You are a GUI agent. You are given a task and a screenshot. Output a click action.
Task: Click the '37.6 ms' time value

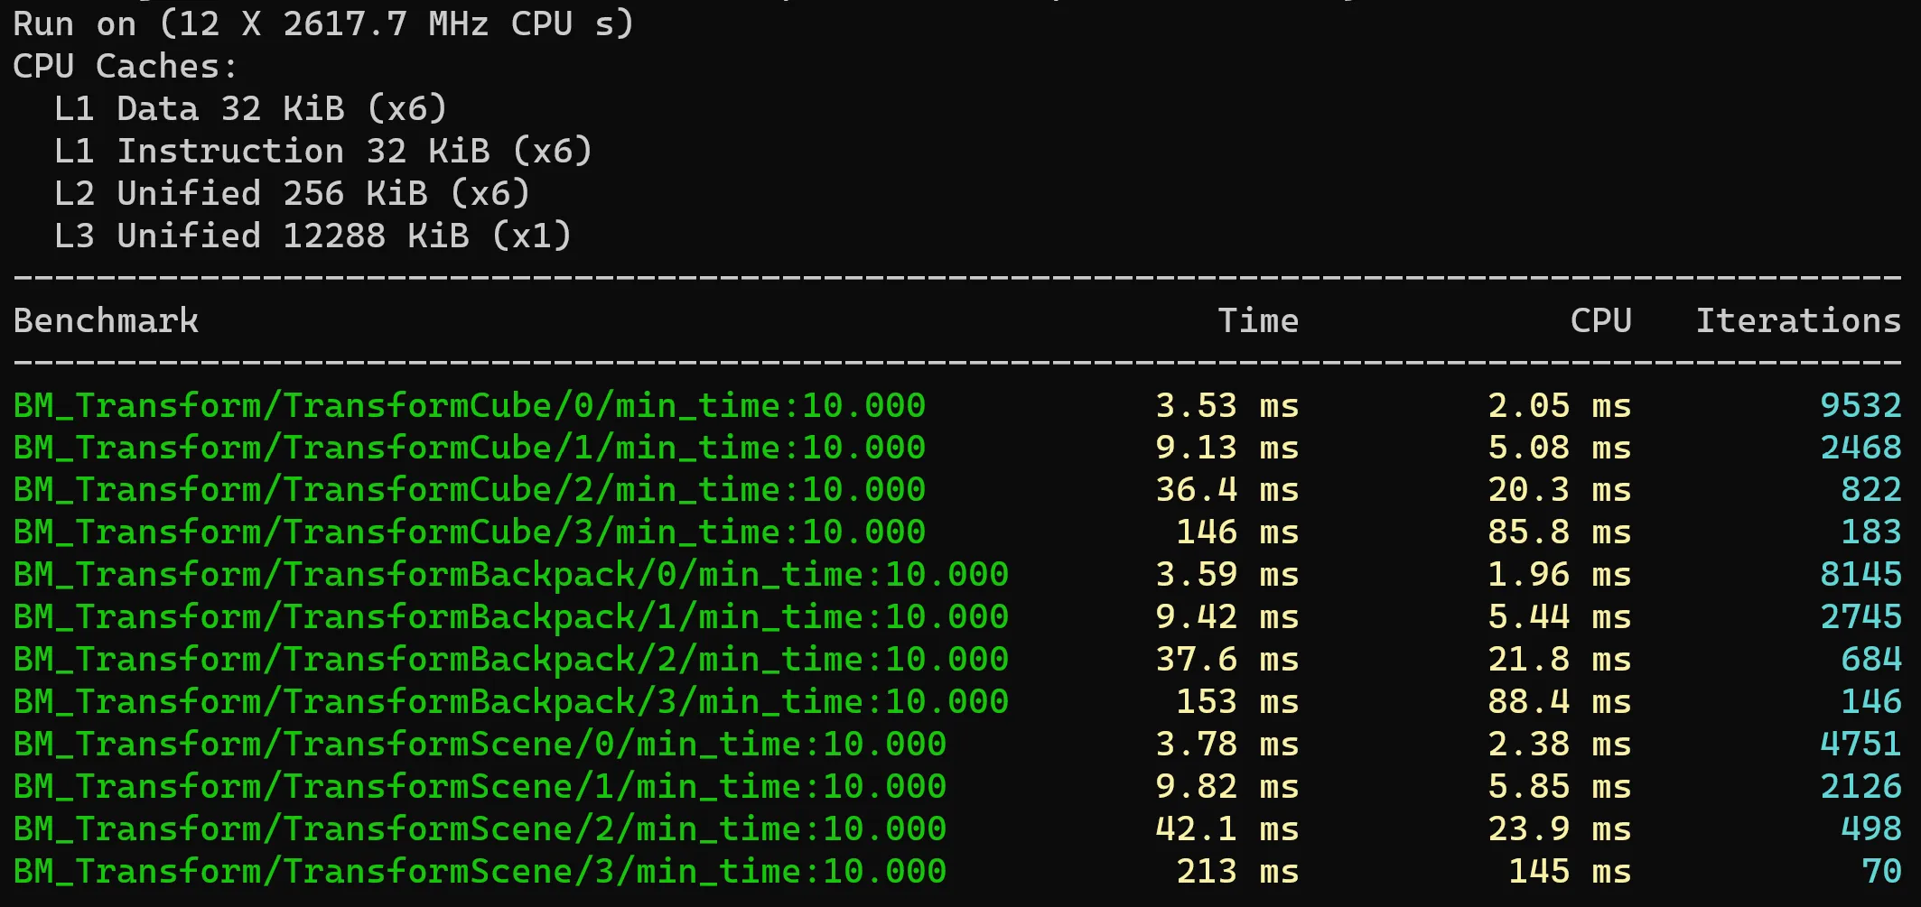pyautogui.click(x=1226, y=660)
